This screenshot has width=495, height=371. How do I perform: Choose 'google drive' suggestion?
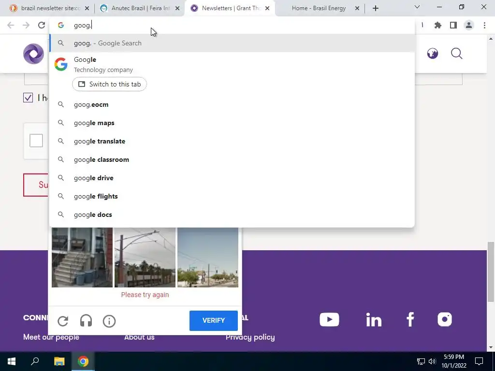pyautogui.click(x=232, y=178)
